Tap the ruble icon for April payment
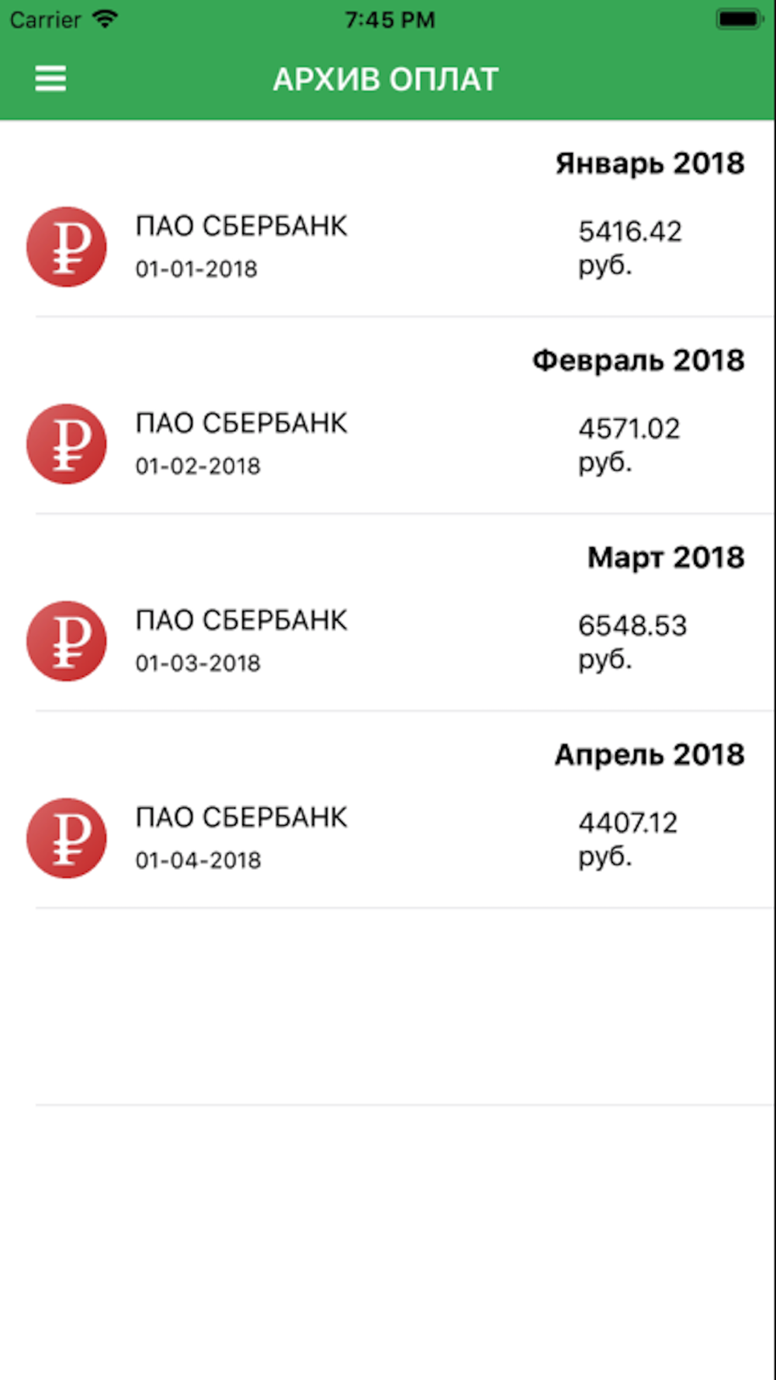The width and height of the screenshot is (776, 1380). [67, 838]
